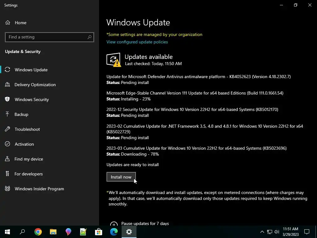The height and width of the screenshot is (238, 317).
Task: Open the colorful balloon app on taskbar
Action: [68, 232]
